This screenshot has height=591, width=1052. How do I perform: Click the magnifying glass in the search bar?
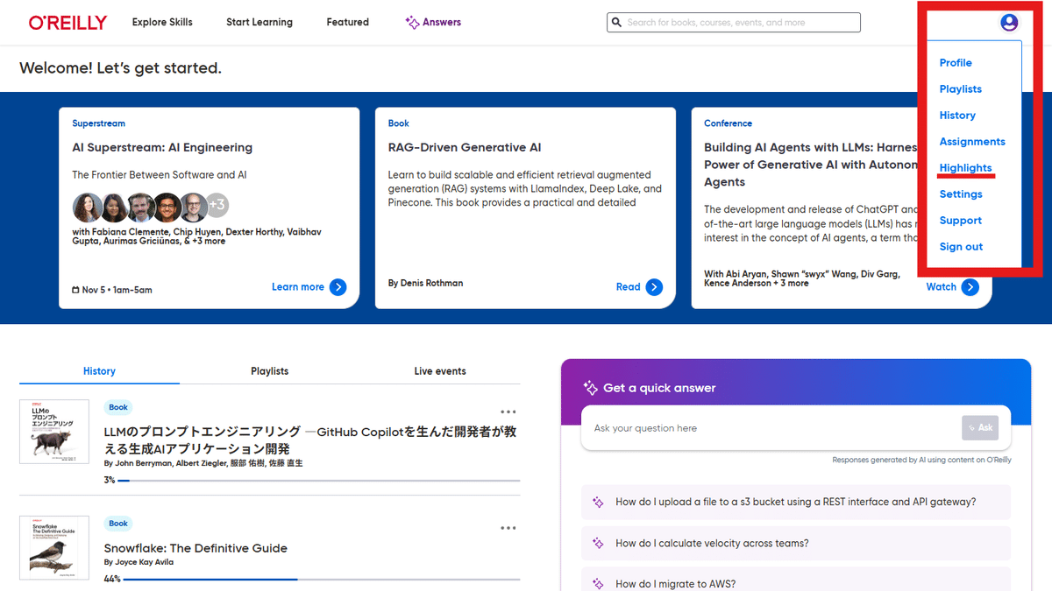616,22
